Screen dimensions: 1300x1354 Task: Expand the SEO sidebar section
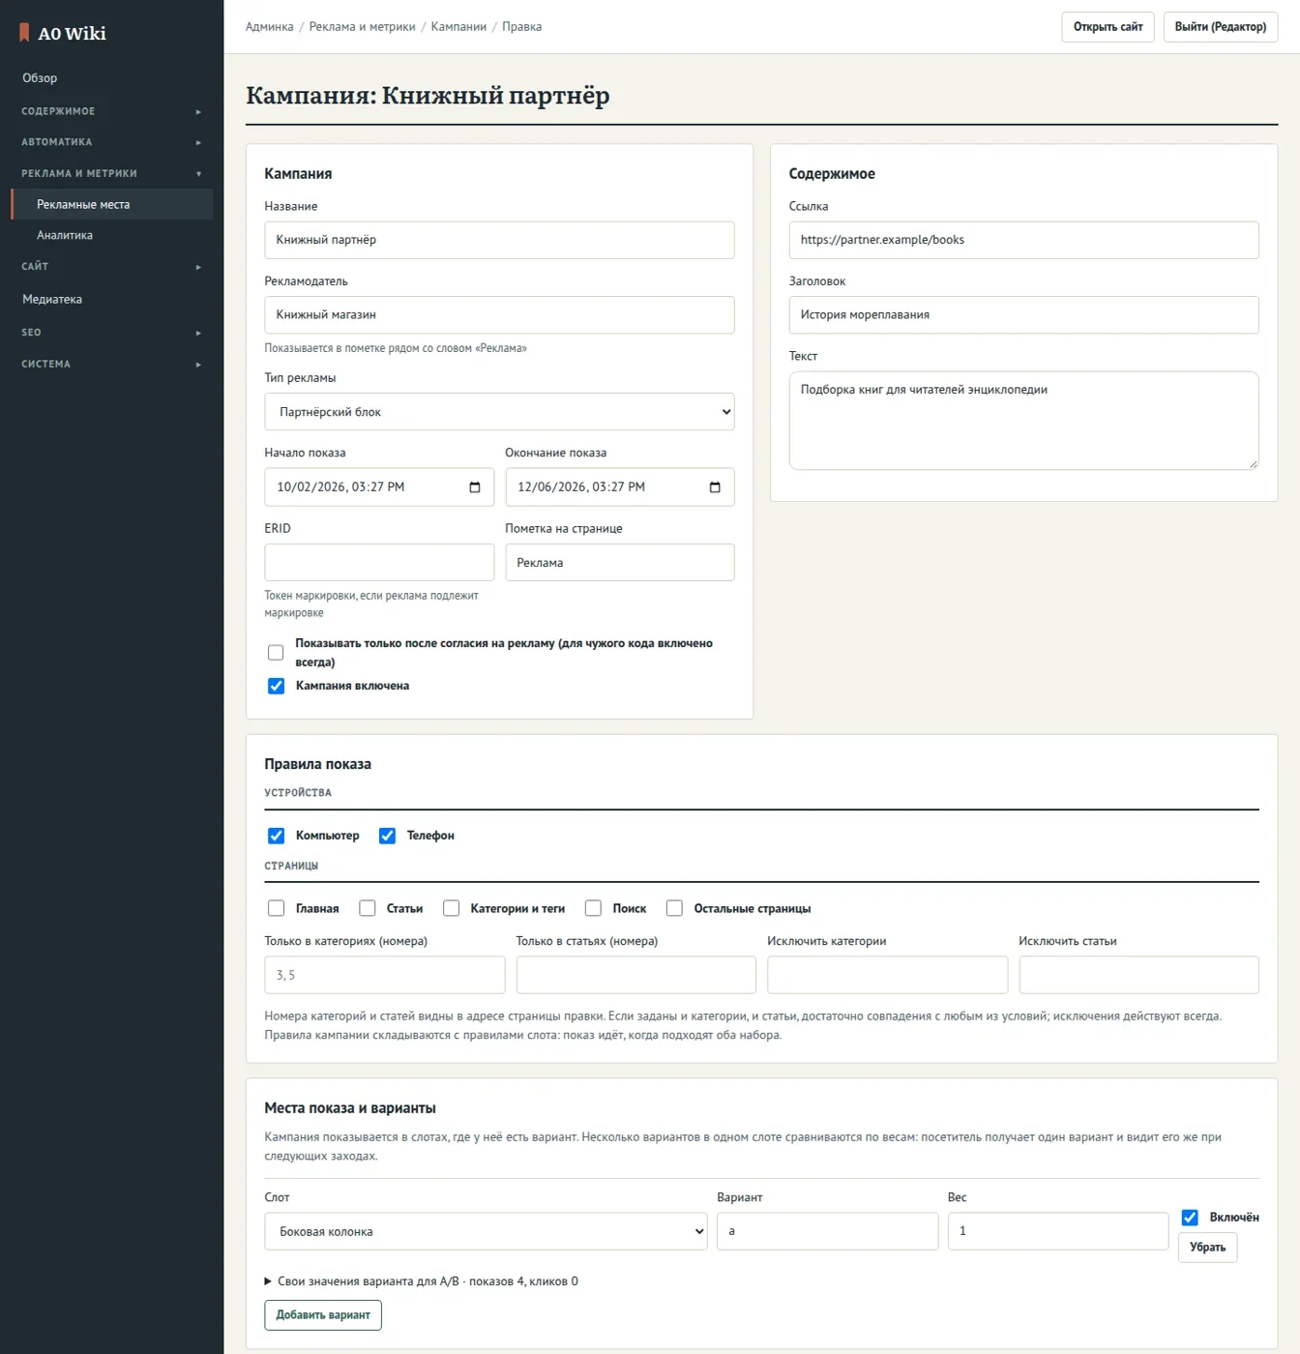(111, 332)
